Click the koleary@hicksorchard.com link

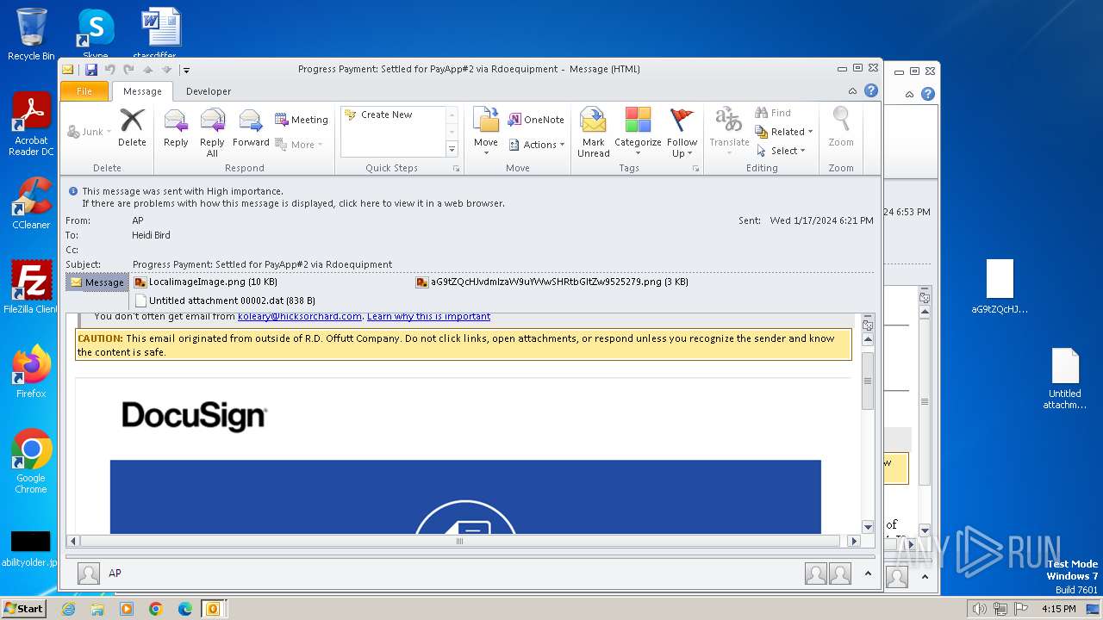tap(300, 316)
